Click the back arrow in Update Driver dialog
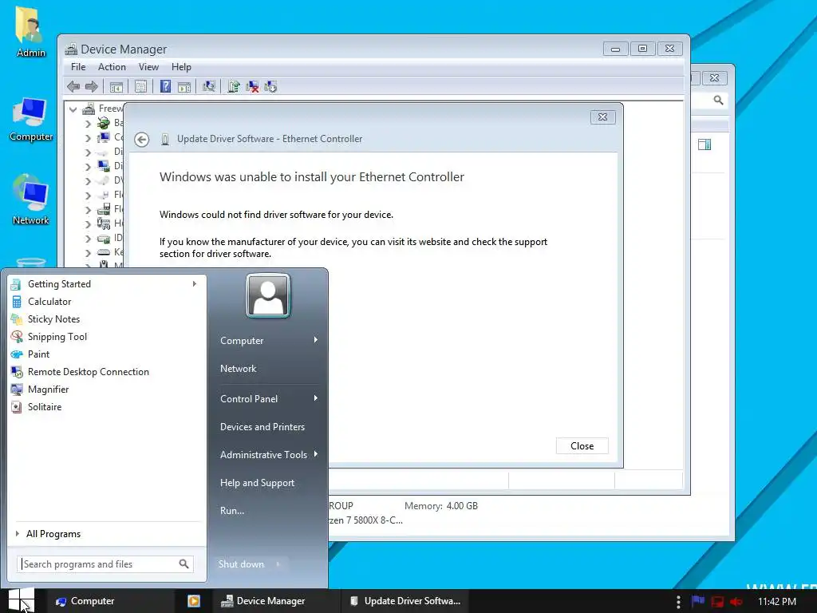Screen dimensions: 817x613 [142, 140]
